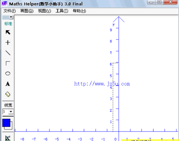Close the Maths Helper window
Viewport: 179px width, 141px height.
[170, 2]
